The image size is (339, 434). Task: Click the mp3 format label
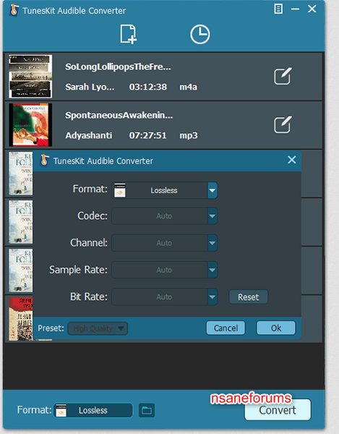click(x=189, y=135)
